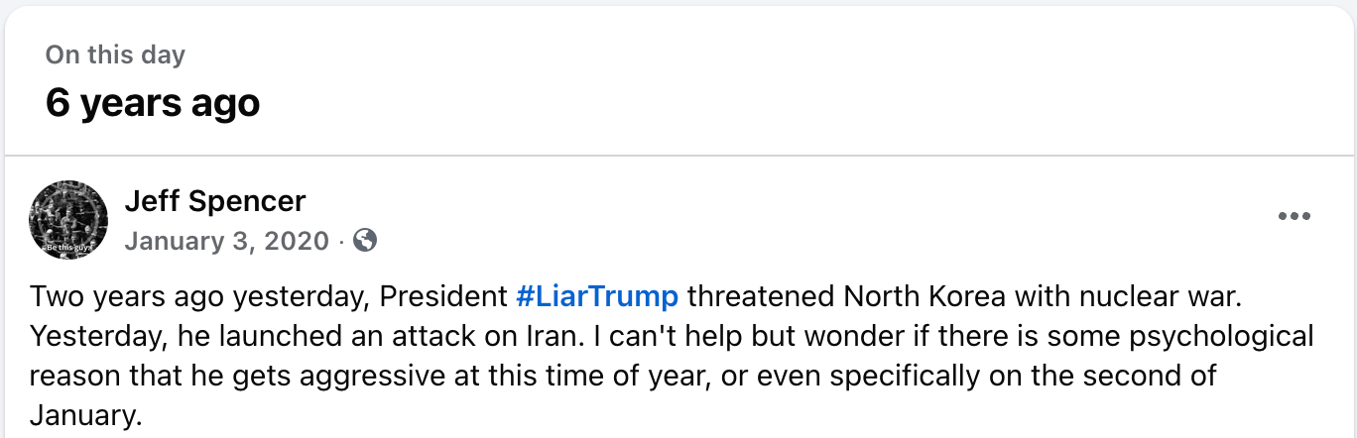1357x438 pixels.
Task: Click the #LiarTrump hashtag link
Action: click(x=597, y=296)
